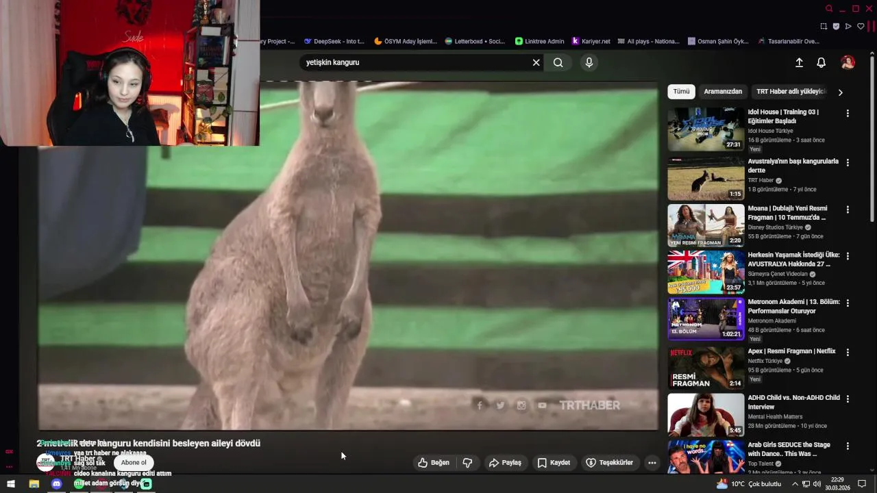Viewport: 877px width, 493px height.
Task: Open options for ADHD Child interview video
Action: click(x=848, y=399)
